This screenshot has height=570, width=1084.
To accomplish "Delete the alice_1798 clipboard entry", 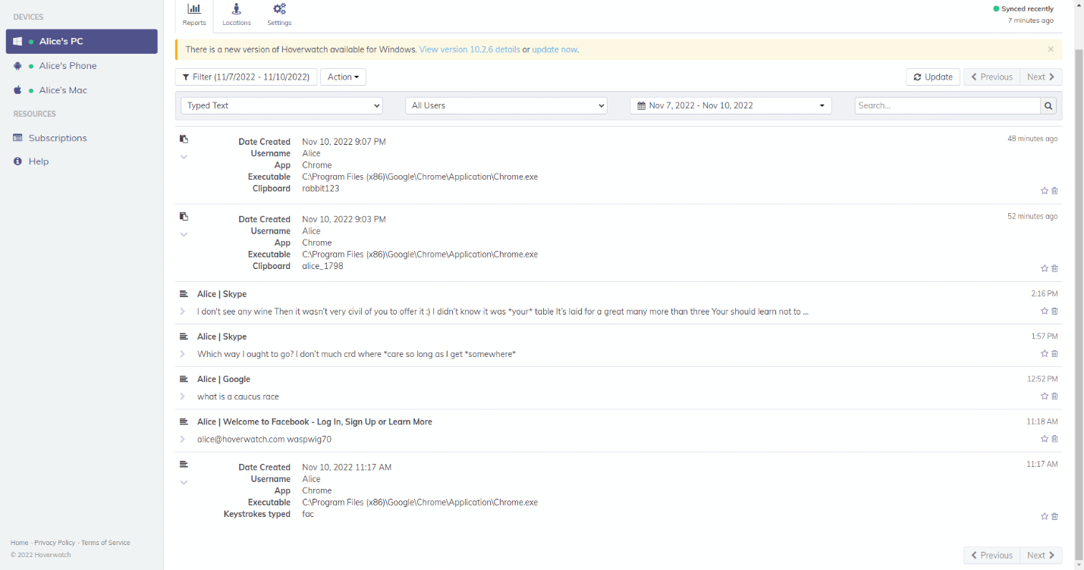I will pyautogui.click(x=1054, y=268).
